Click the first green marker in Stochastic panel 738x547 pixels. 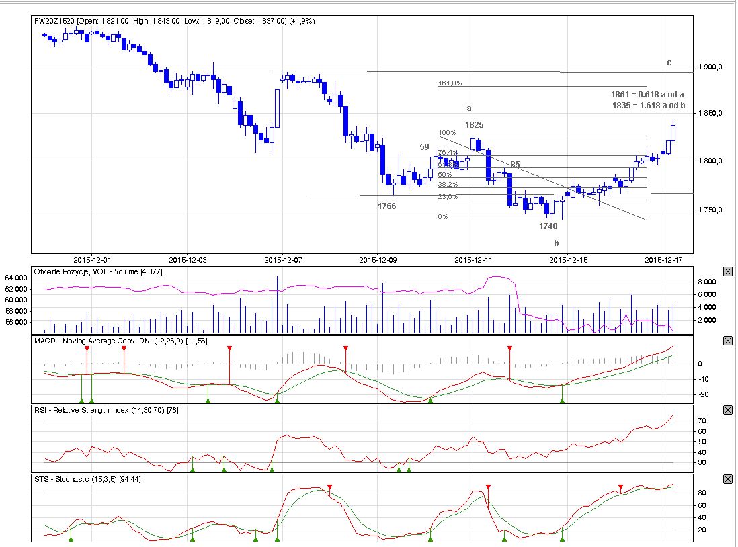[x=71, y=538]
